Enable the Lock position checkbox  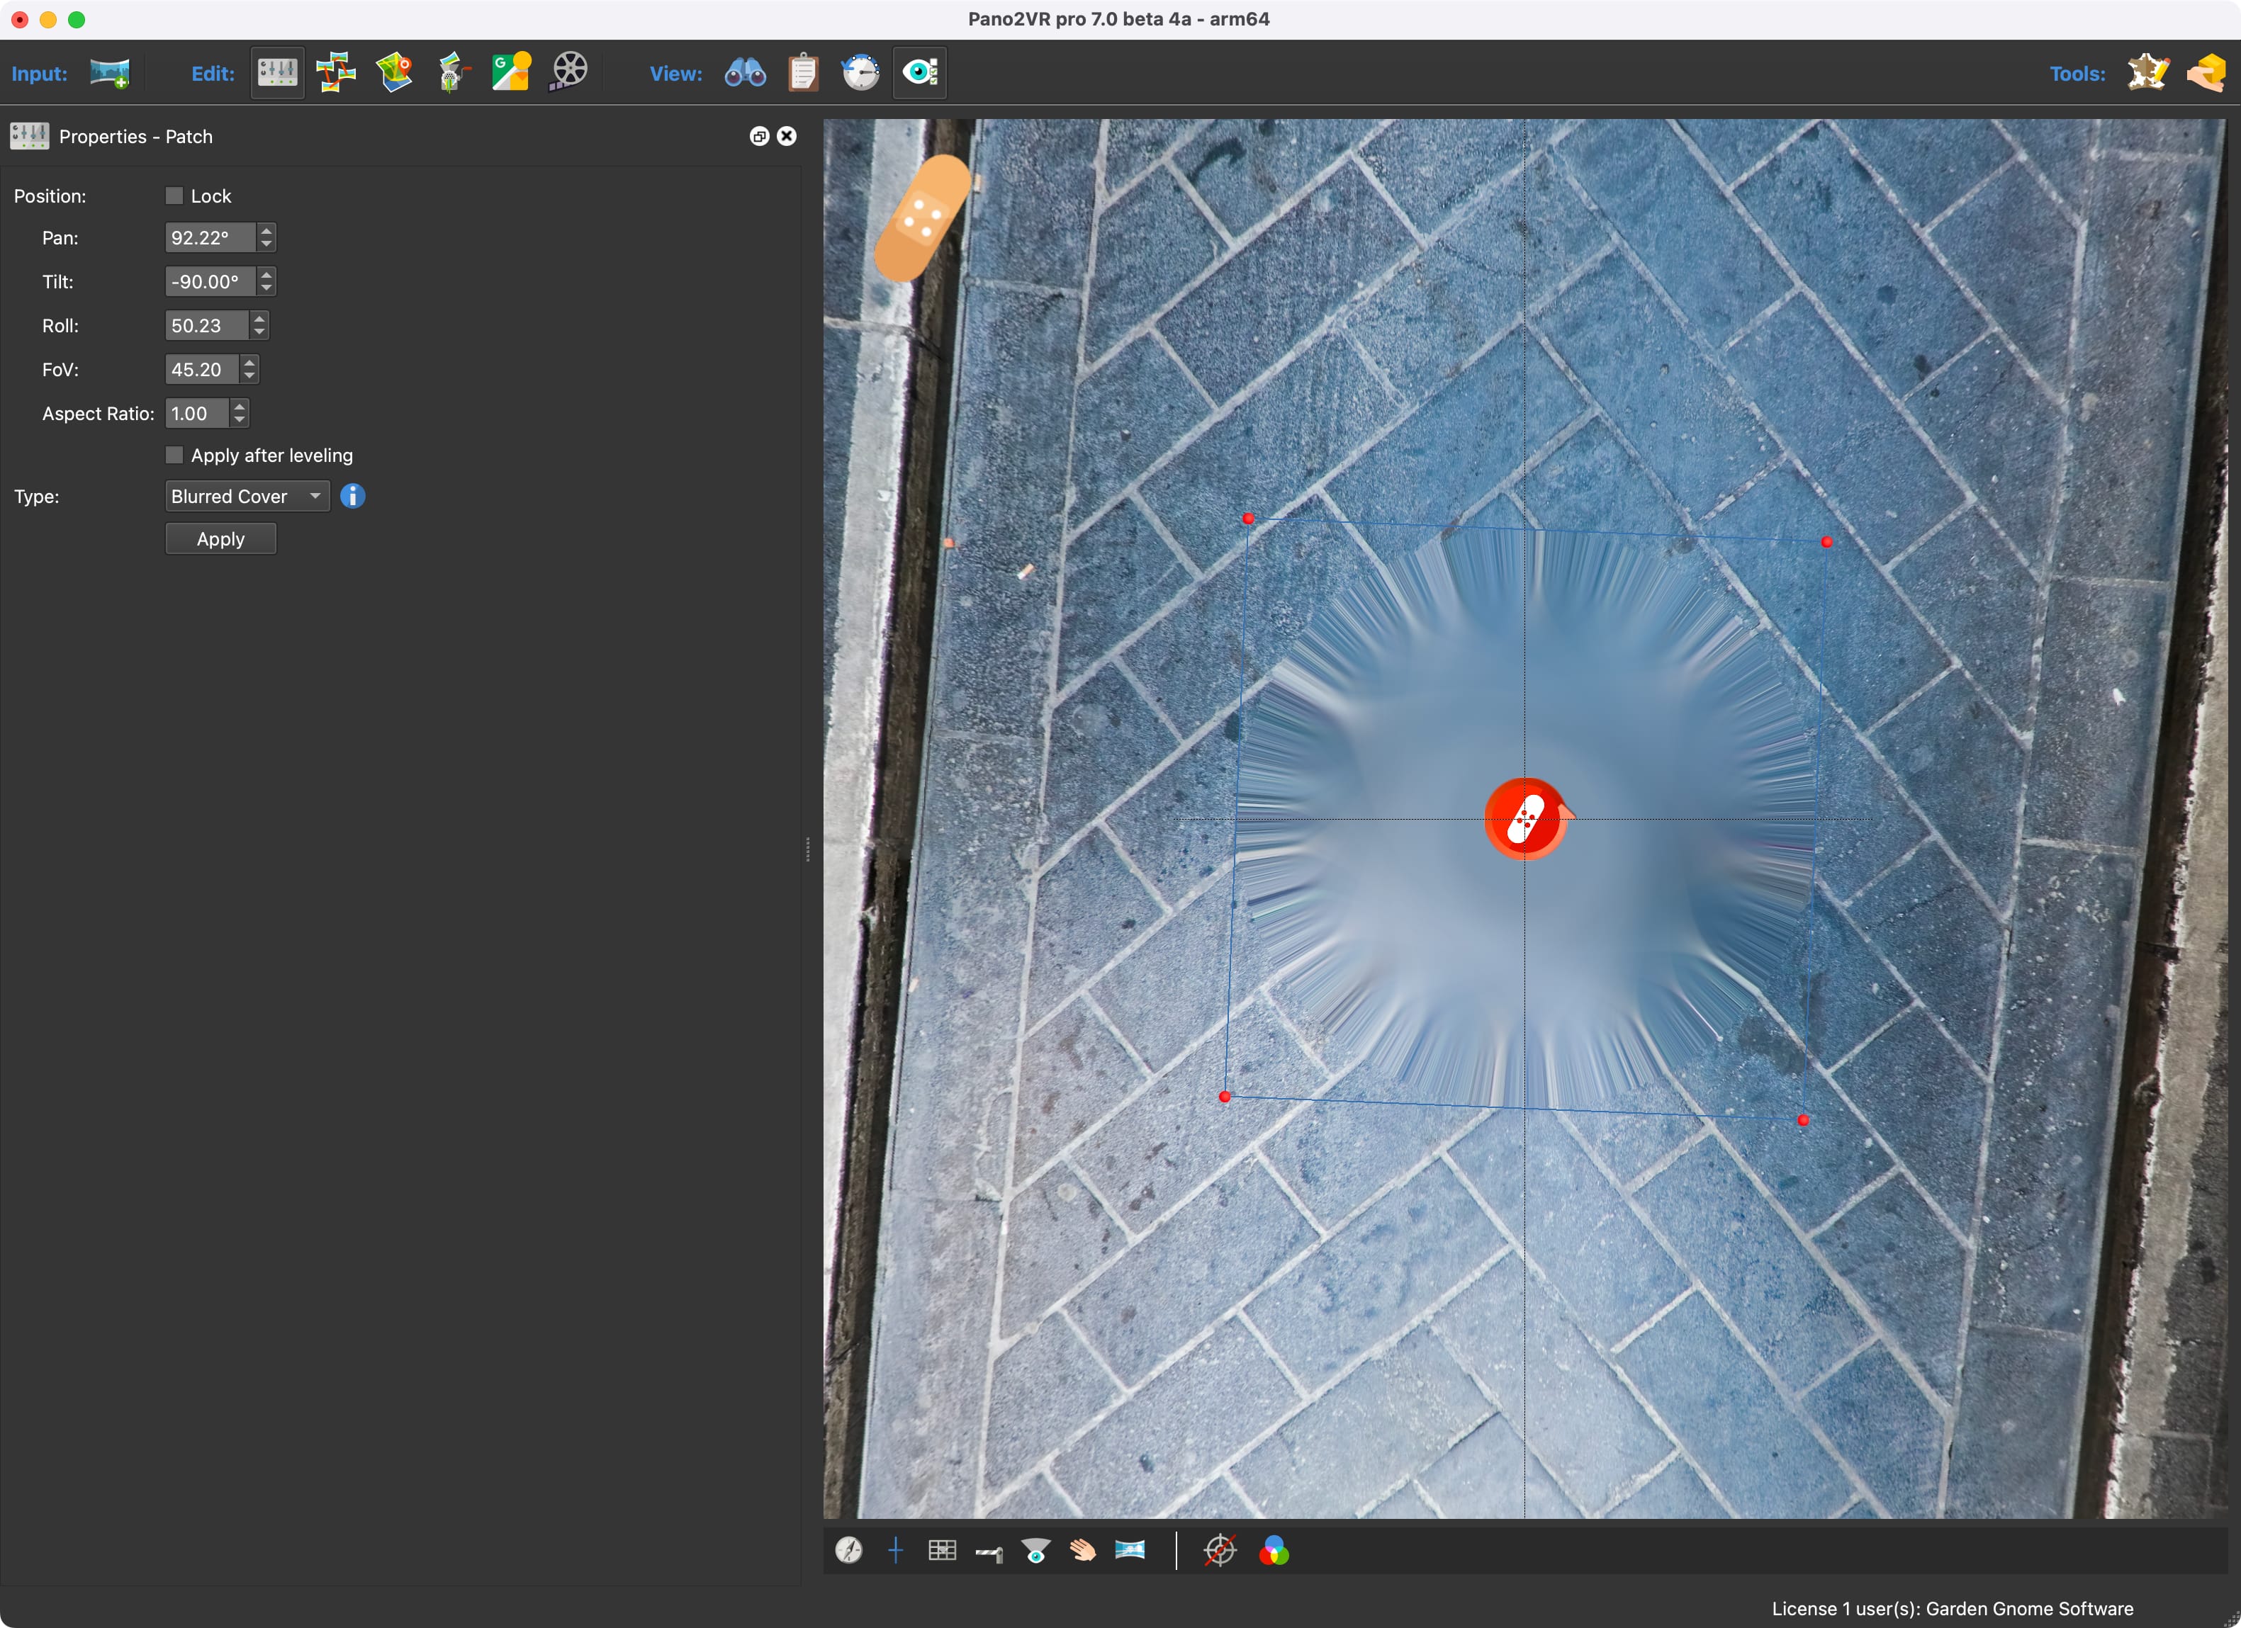click(x=175, y=196)
